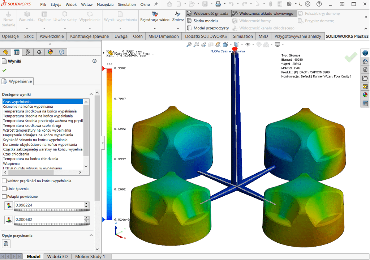This screenshot has height=260, width=370.
Task: Expand the Zmierz dropdown arrow
Action: [178, 29]
